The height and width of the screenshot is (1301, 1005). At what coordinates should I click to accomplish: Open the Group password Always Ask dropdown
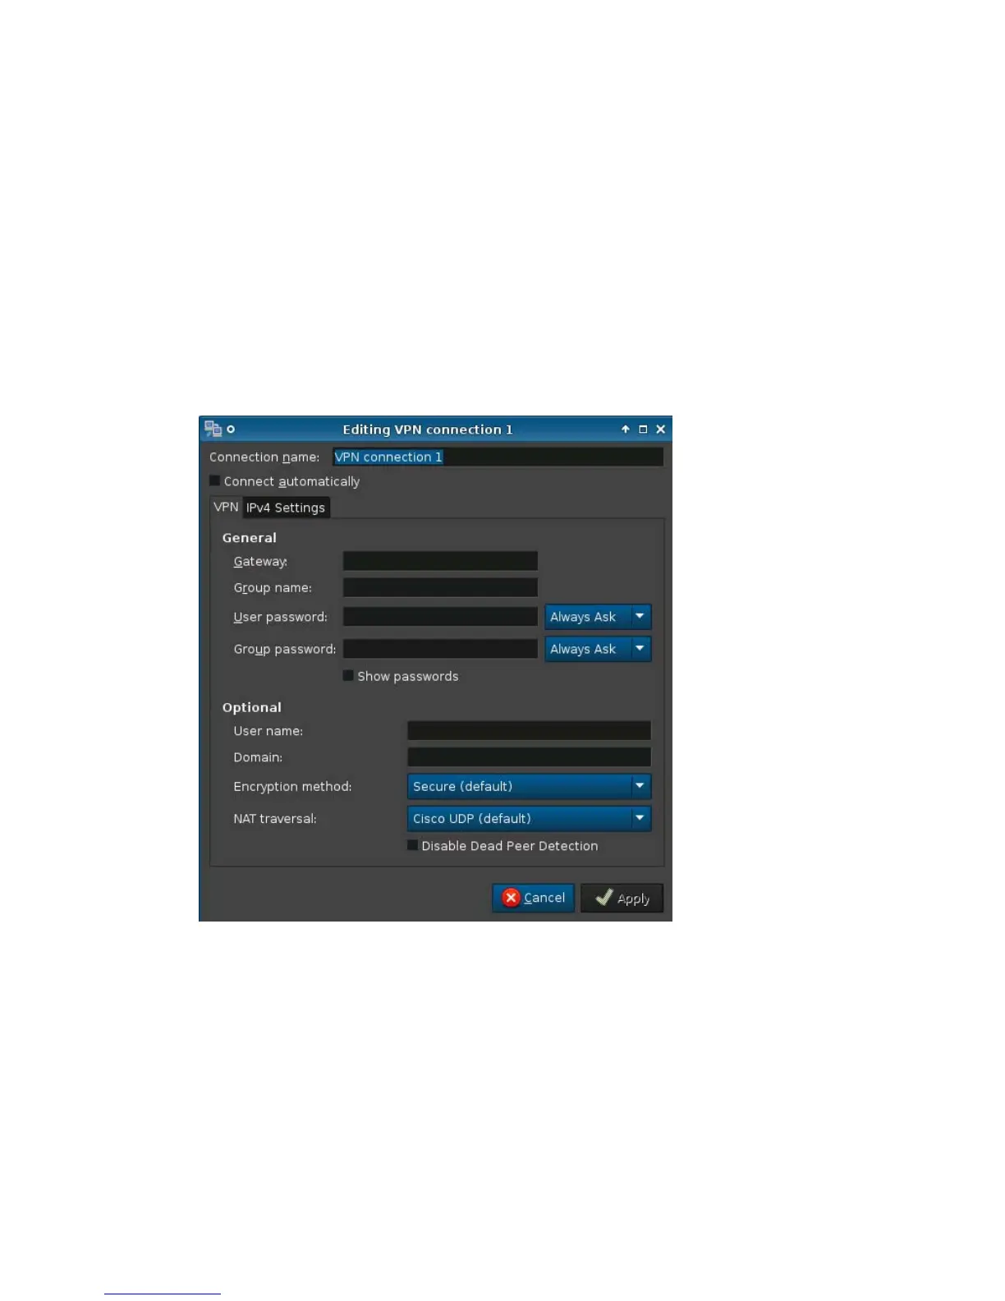598,649
